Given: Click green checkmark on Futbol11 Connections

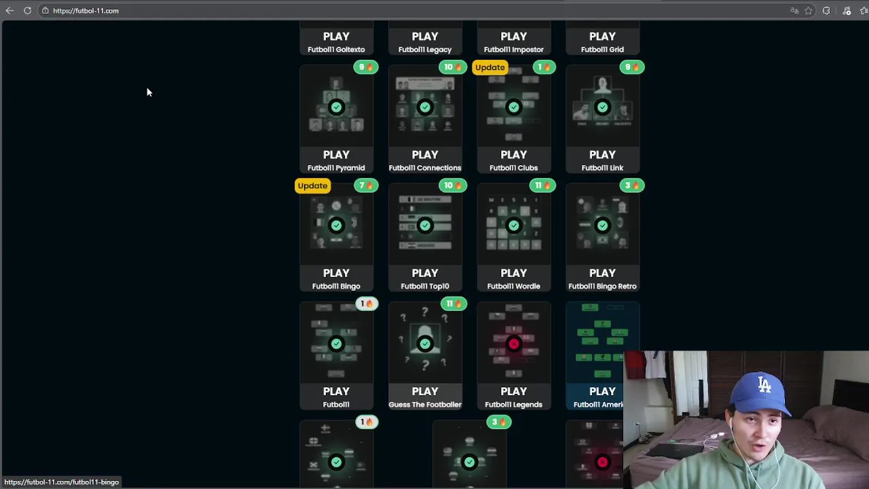Looking at the screenshot, I should 425,107.
